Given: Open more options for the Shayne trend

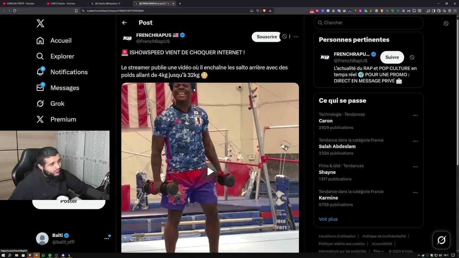Looking at the screenshot, I should [x=415, y=167].
